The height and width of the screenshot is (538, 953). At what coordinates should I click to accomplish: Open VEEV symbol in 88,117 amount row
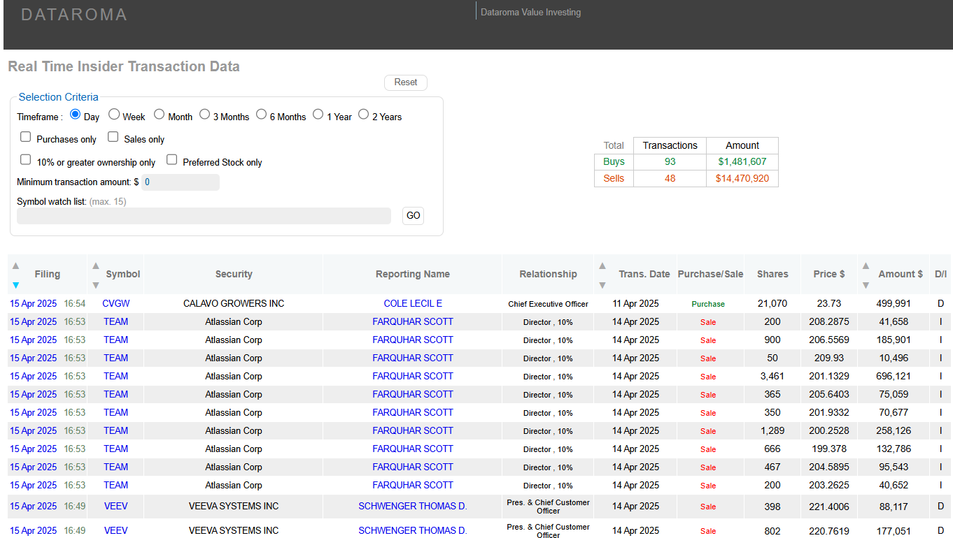click(x=116, y=506)
